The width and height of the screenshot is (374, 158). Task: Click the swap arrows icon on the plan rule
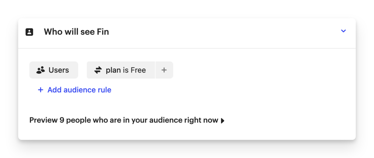98,70
